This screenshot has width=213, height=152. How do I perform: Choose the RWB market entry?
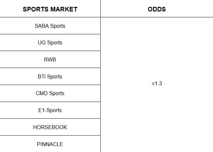pyautogui.click(x=50, y=59)
